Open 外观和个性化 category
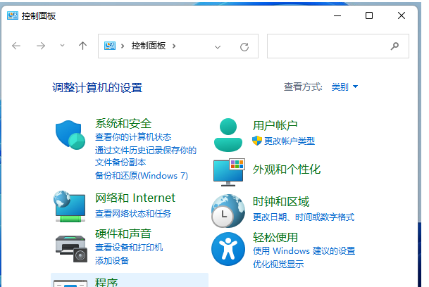This screenshot has height=287, width=429. pyautogui.click(x=287, y=170)
